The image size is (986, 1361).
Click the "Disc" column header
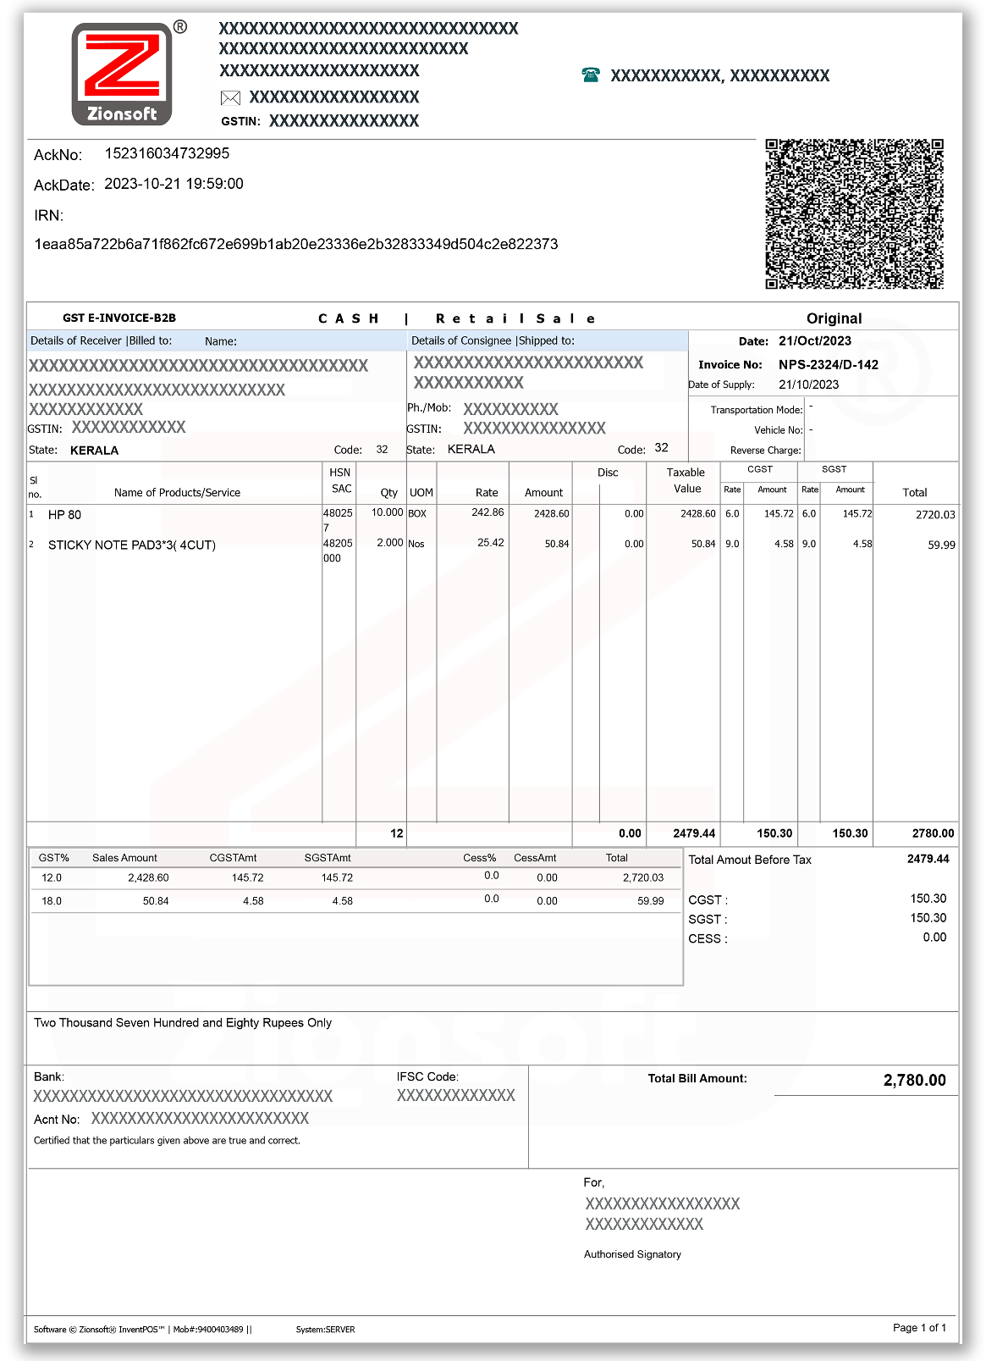click(x=608, y=473)
